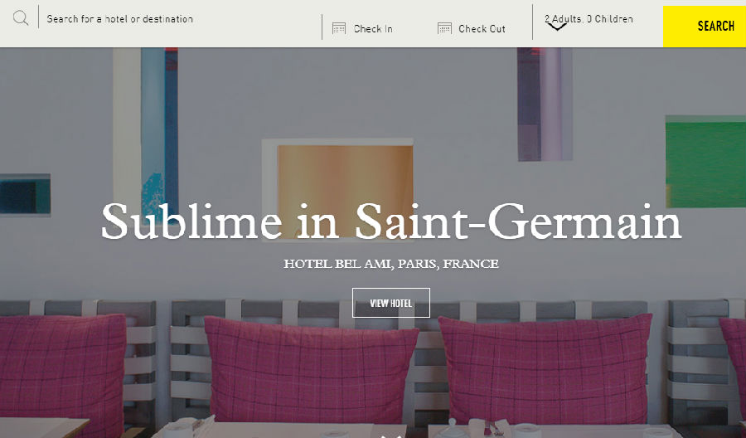Click the VIEW HOTEL button

pyautogui.click(x=391, y=303)
